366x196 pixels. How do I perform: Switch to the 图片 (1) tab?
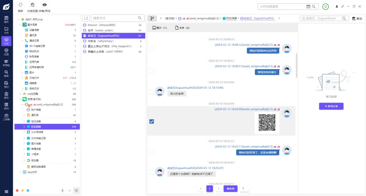[160, 28]
